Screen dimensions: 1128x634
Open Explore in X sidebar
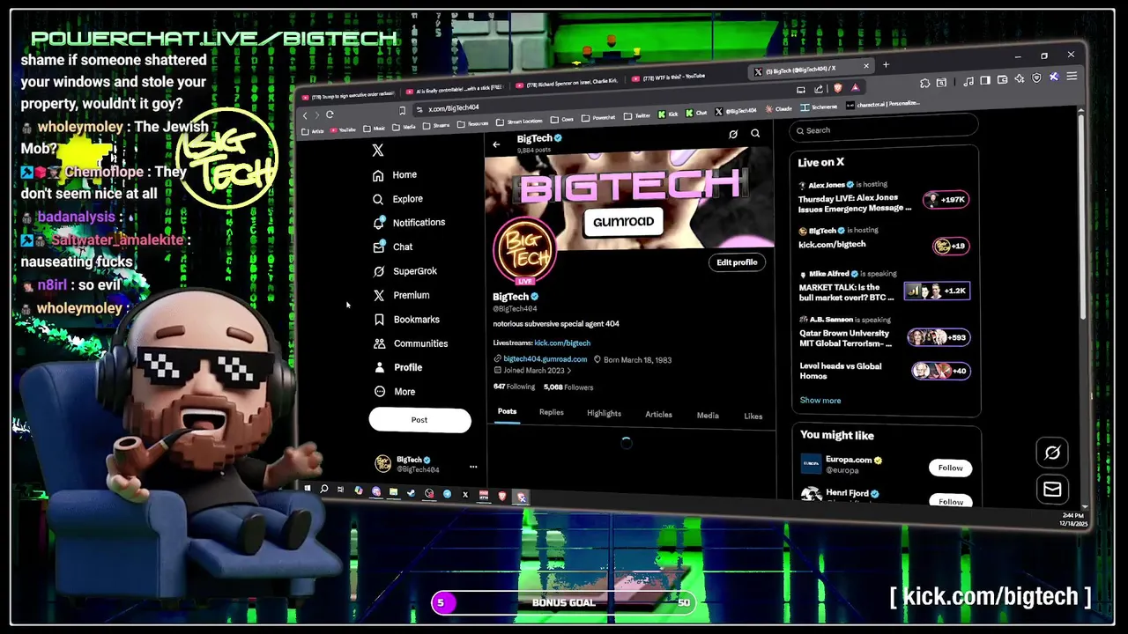397,199
